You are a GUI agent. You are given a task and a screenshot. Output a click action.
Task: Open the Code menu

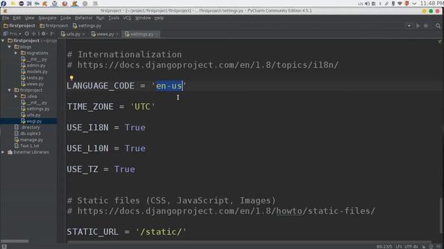pos(65,18)
